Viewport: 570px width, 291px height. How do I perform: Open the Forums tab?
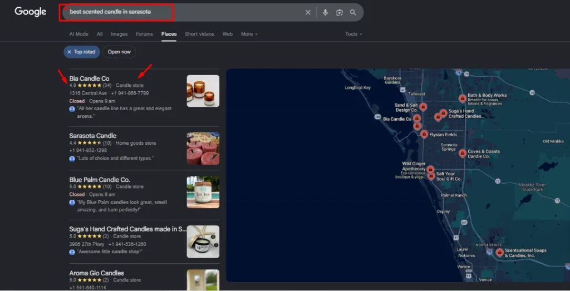[144, 34]
